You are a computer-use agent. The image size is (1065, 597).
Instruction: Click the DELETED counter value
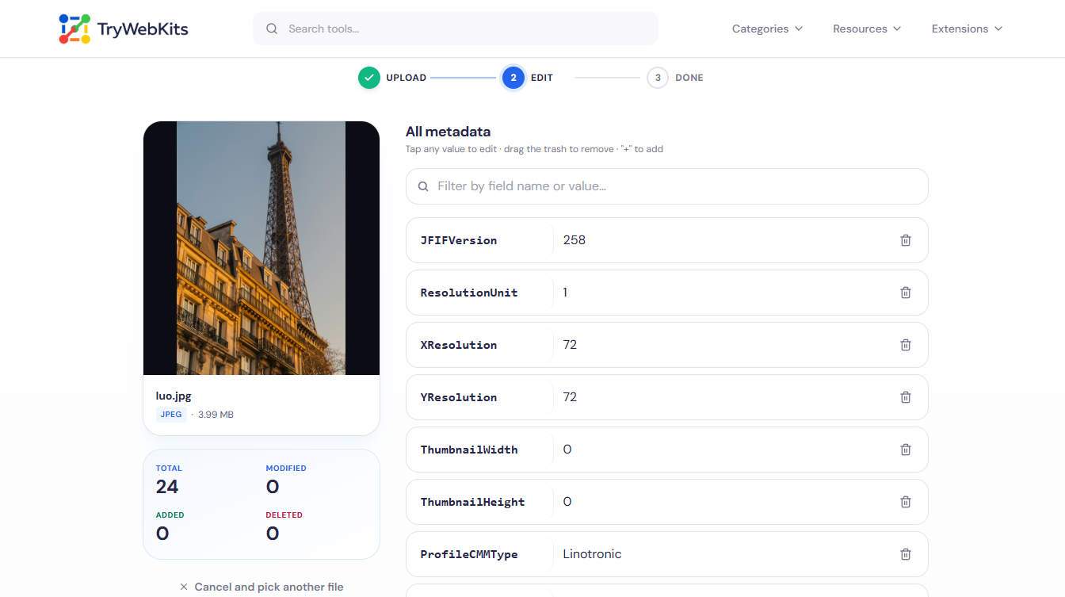coord(273,534)
